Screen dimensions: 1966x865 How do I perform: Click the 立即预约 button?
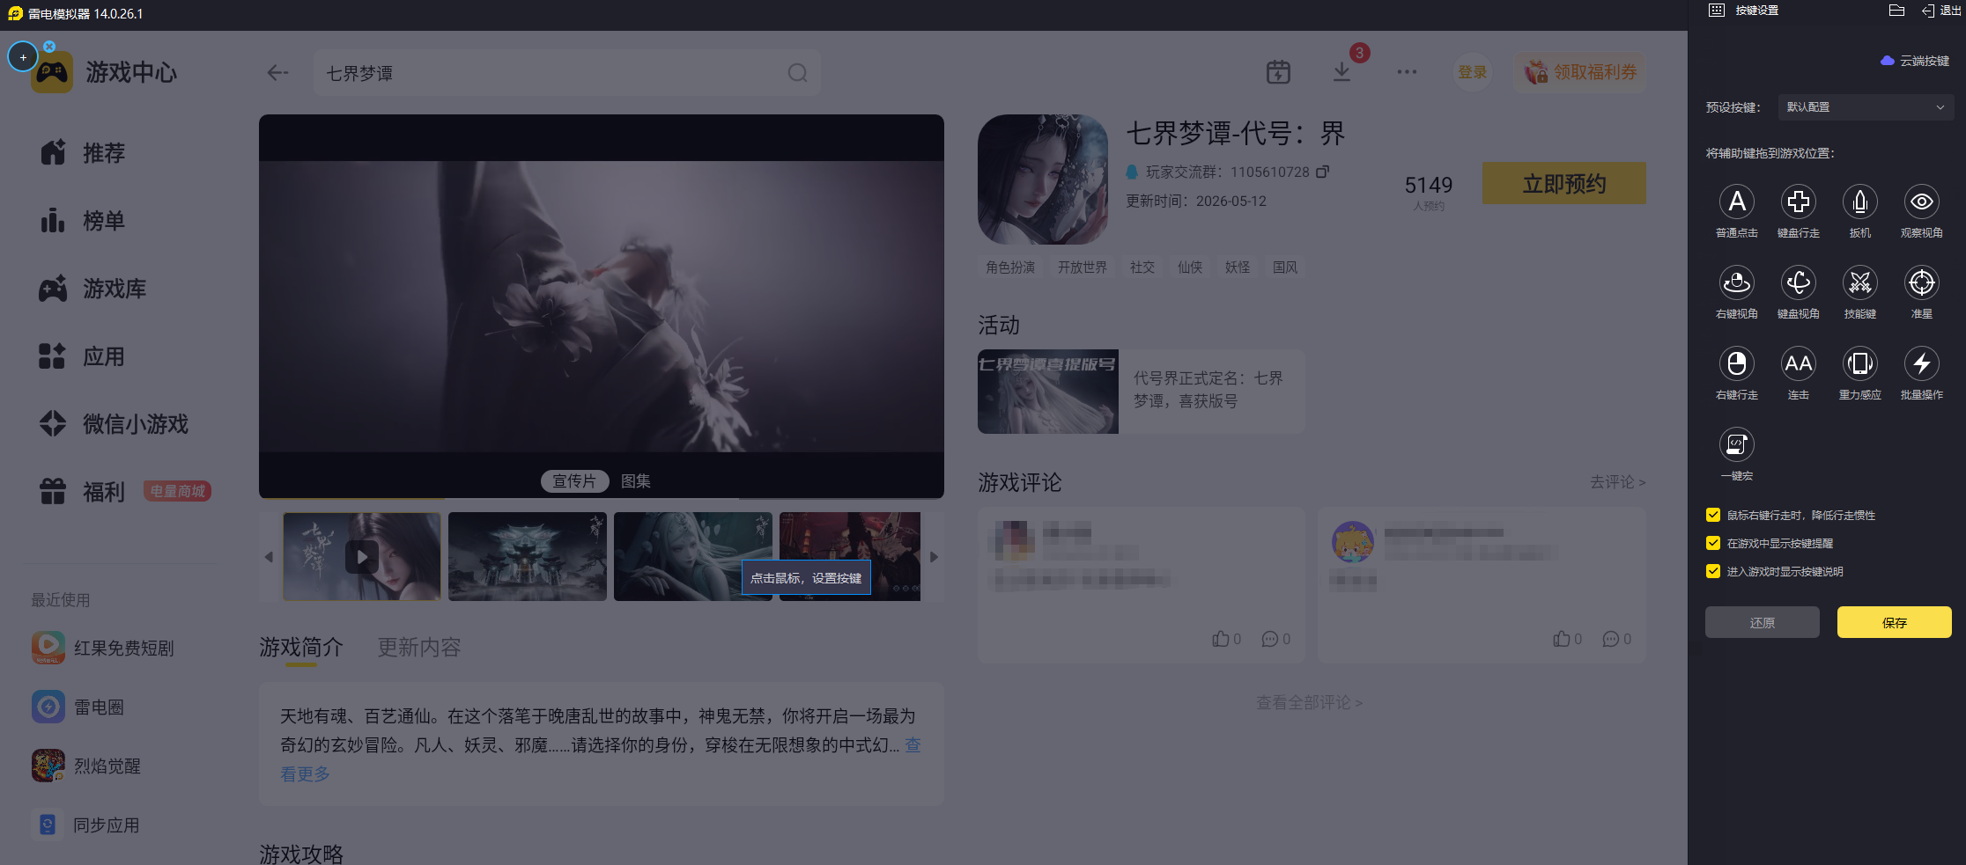[x=1563, y=183]
